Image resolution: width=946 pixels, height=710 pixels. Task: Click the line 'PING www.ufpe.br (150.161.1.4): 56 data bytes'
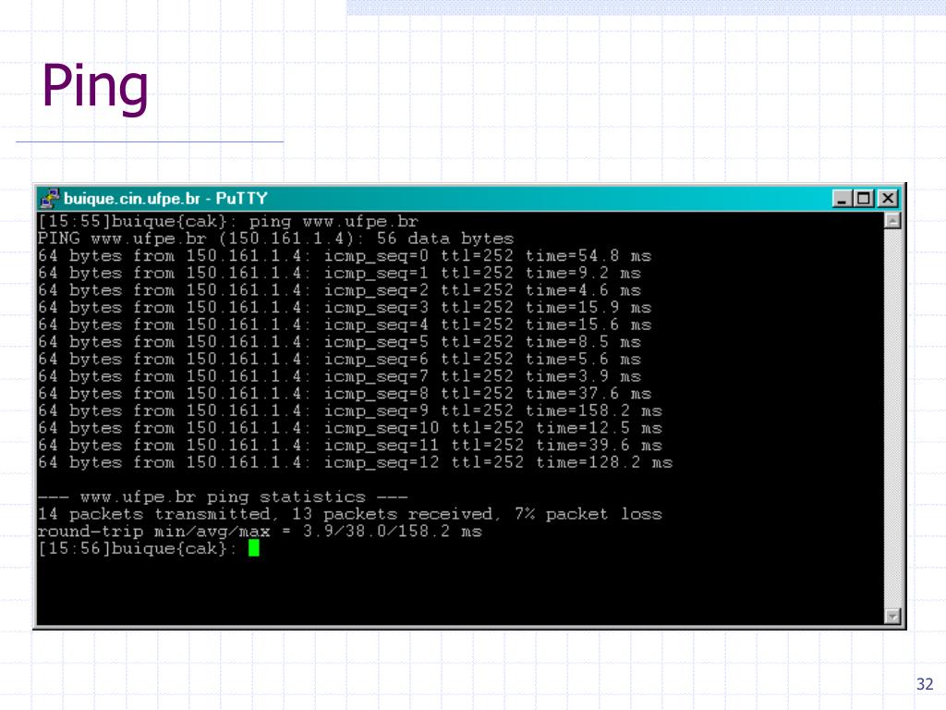pyautogui.click(x=275, y=239)
